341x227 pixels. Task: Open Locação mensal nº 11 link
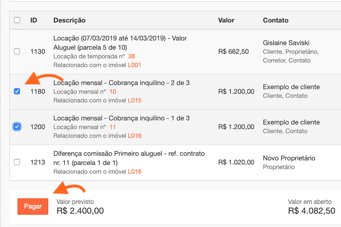112,127
